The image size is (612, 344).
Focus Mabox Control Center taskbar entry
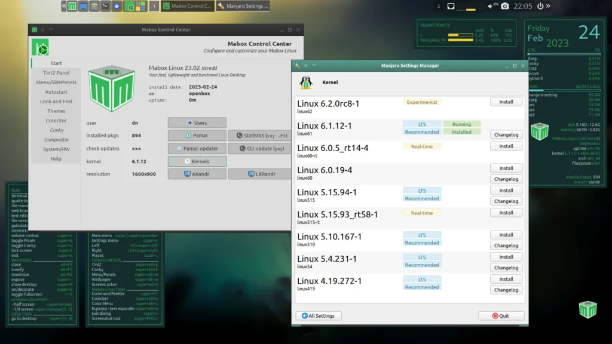point(188,6)
